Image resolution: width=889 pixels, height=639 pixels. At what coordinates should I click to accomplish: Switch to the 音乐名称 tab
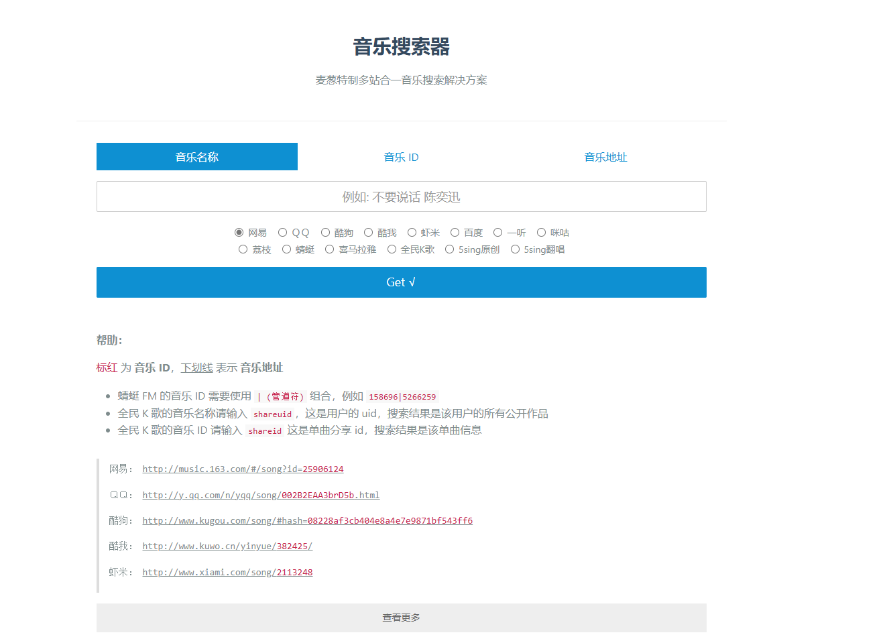click(197, 157)
